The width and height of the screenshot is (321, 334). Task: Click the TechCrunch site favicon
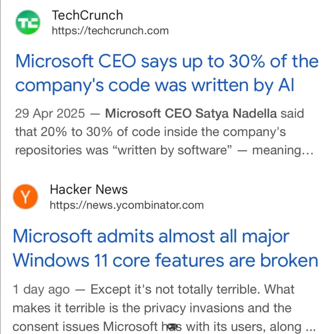click(27, 22)
